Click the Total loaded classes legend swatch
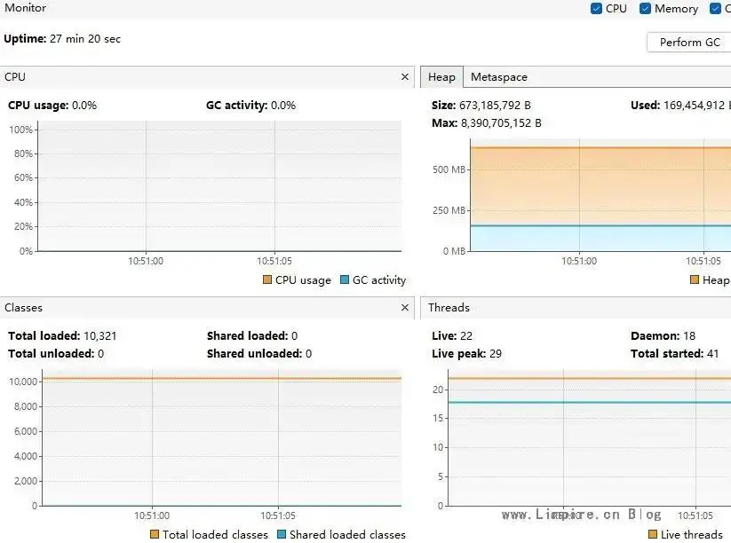 155,534
